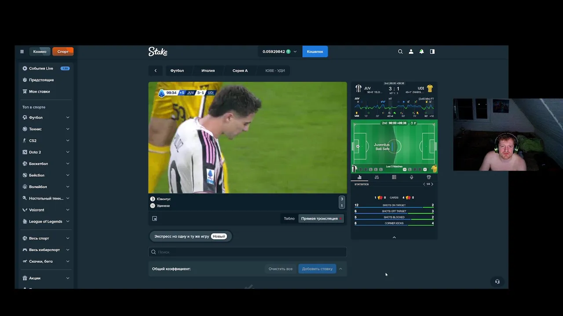Switch to Табло scoreboard view
The image size is (563, 316).
[x=289, y=219]
